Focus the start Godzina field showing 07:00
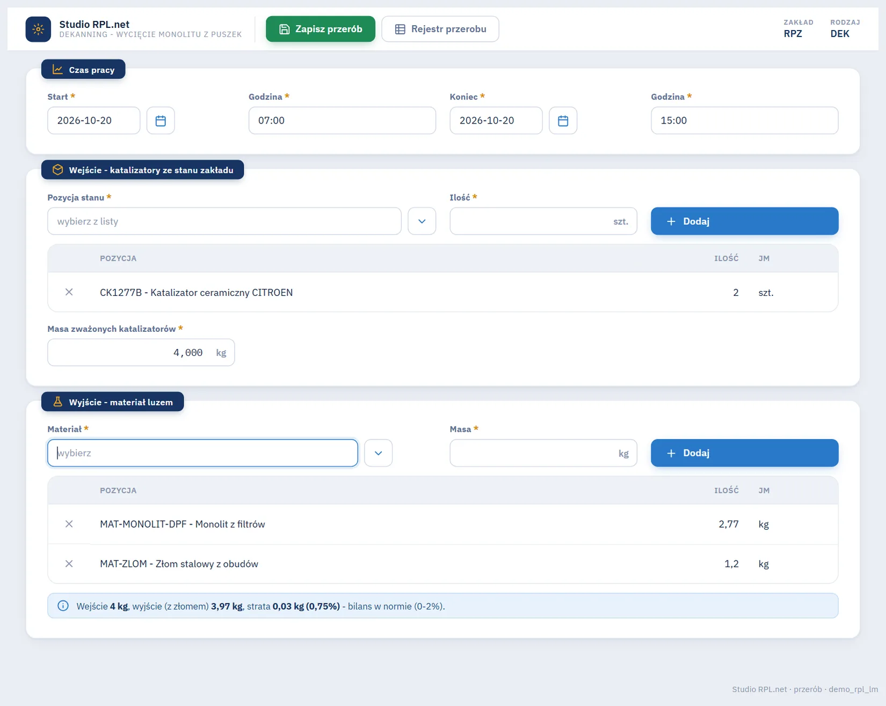This screenshot has width=886, height=706. [342, 120]
